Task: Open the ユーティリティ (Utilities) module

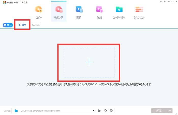Action: (x=119, y=12)
